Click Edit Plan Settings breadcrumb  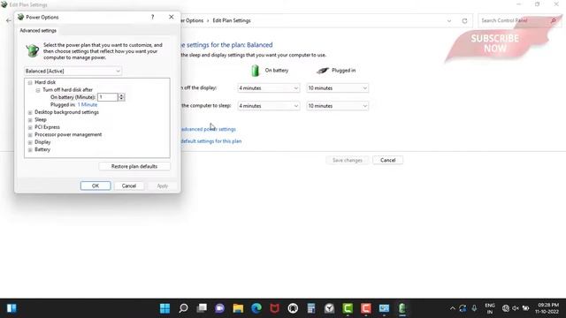pyautogui.click(x=232, y=20)
